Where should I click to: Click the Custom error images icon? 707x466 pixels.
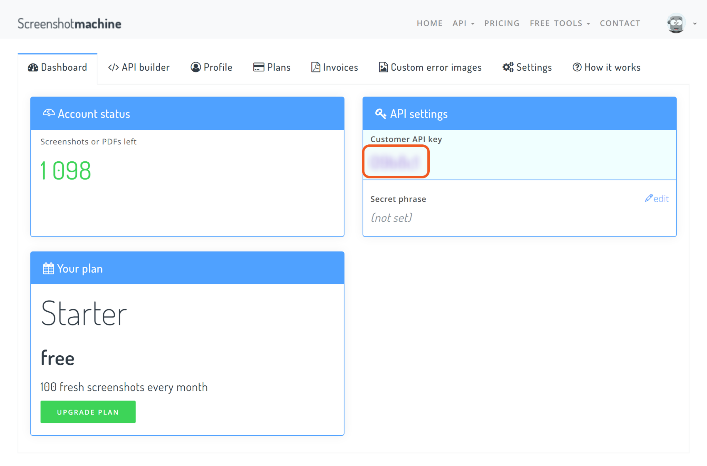383,68
